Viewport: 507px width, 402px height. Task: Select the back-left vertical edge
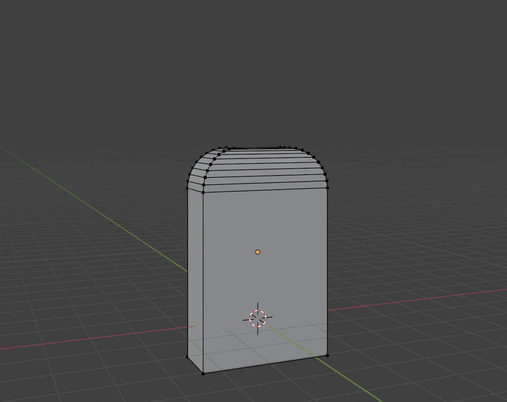click(x=188, y=271)
